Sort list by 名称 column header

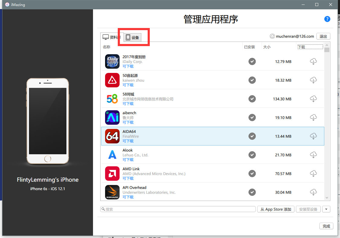coord(107,47)
